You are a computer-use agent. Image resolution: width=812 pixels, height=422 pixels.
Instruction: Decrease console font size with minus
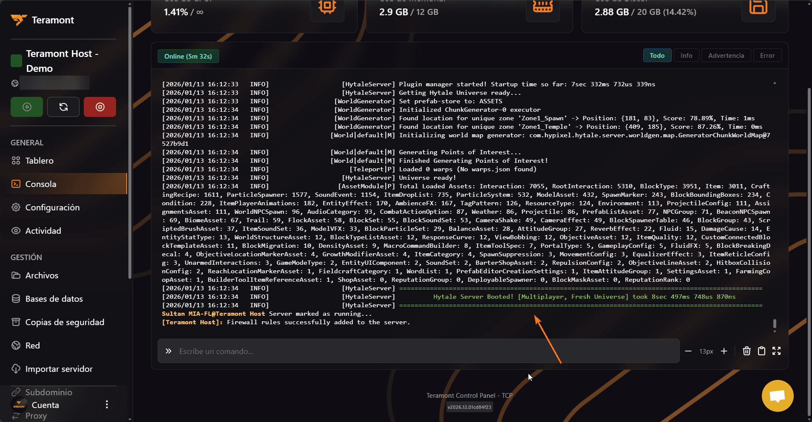(x=688, y=351)
